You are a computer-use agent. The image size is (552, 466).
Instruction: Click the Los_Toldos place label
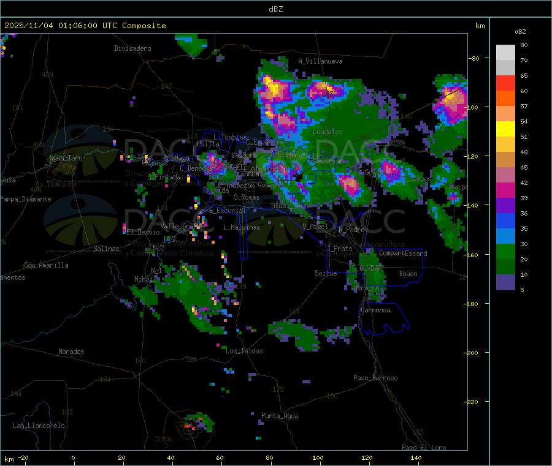point(244,351)
